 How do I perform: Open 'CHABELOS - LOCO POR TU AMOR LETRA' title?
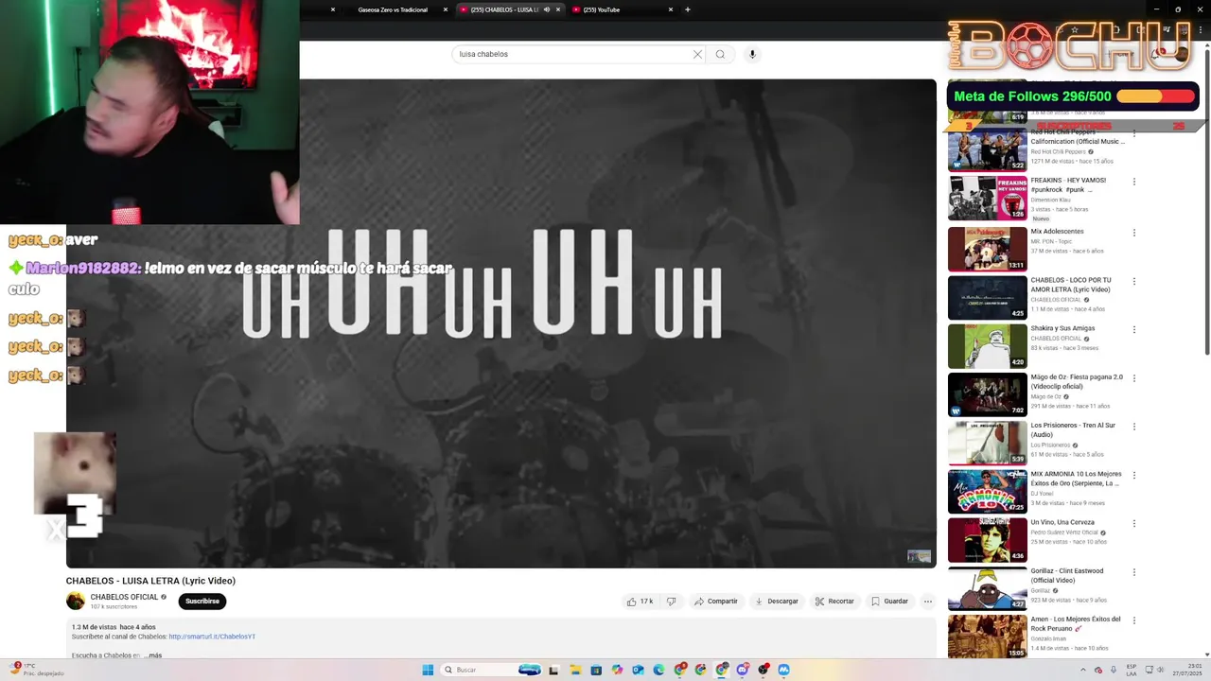pyautogui.click(x=1071, y=285)
